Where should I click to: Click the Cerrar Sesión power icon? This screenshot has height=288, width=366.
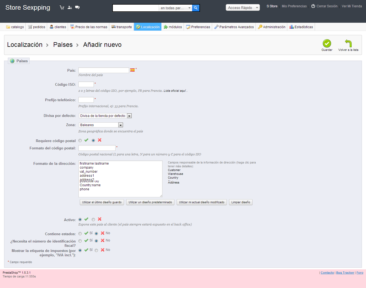point(313,6)
